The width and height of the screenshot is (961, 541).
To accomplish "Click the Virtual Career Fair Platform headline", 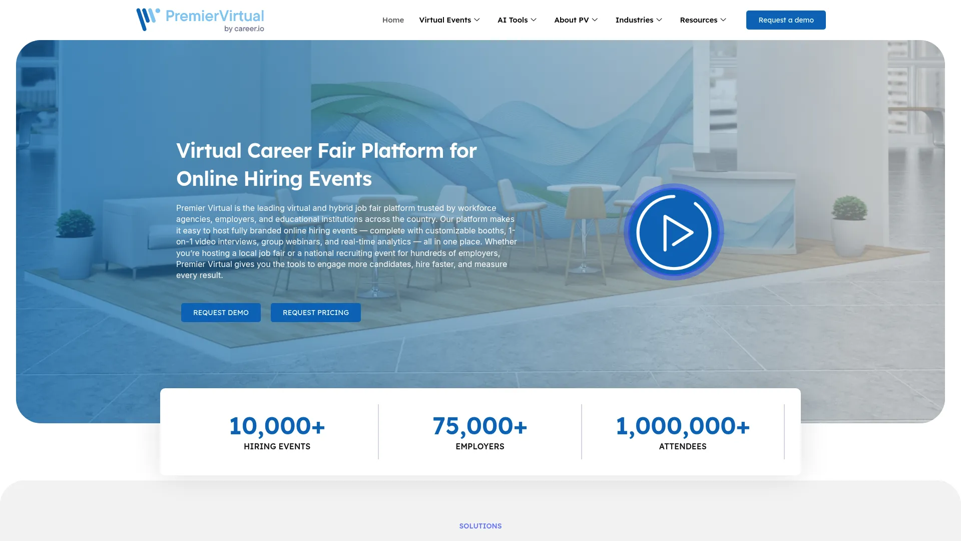I will (x=326, y=165).
